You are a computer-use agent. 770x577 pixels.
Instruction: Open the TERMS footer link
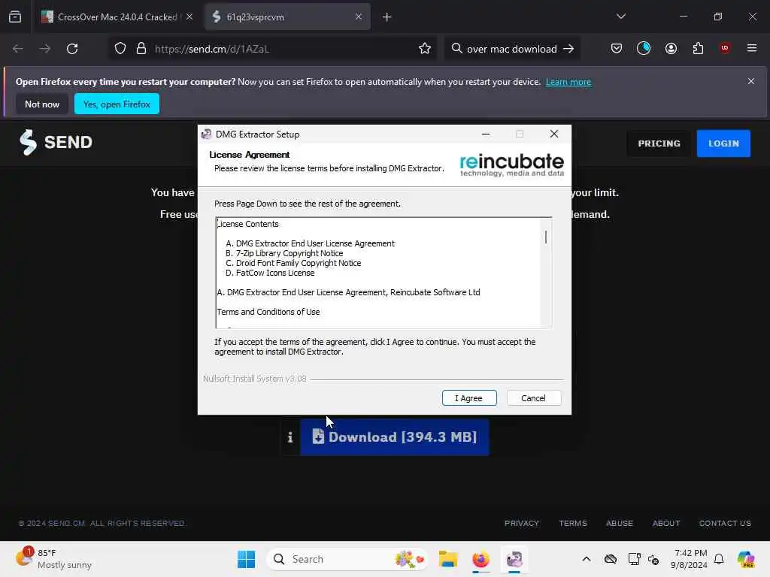click(x=572, y=523)
